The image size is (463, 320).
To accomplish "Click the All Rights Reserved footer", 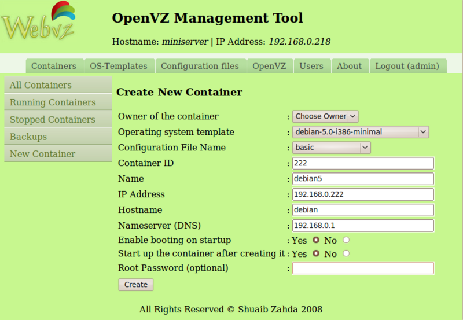I will point(230,310).
